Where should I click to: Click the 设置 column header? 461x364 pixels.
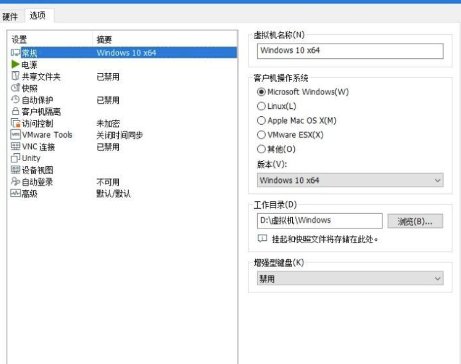(50, 39)
